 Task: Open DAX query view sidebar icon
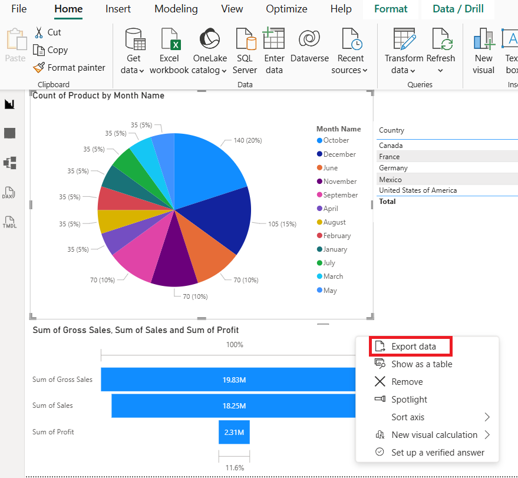9,193
